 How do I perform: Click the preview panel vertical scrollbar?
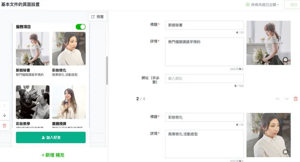[107, 70]
